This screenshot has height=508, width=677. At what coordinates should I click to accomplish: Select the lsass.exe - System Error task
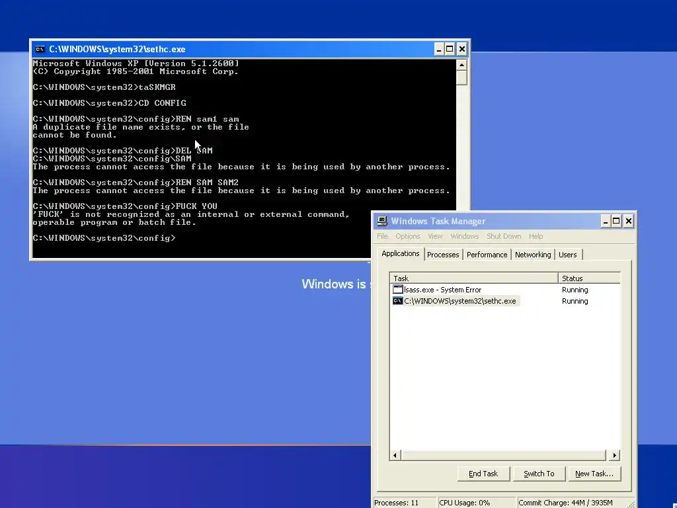tap(442, 290)
